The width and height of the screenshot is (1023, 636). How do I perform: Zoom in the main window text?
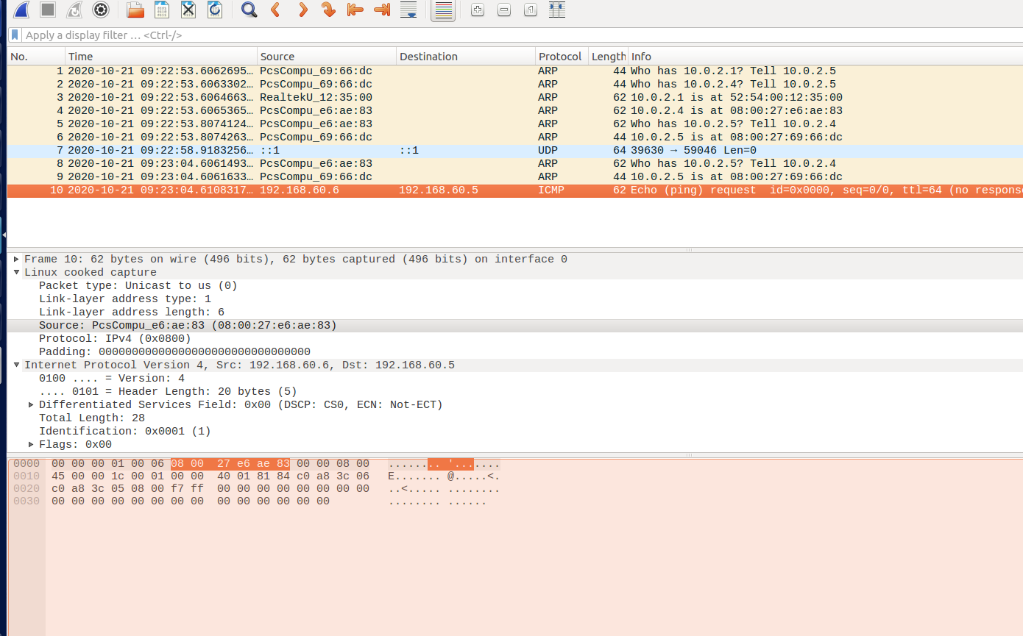pyautogui.click(x=478, y=10)
